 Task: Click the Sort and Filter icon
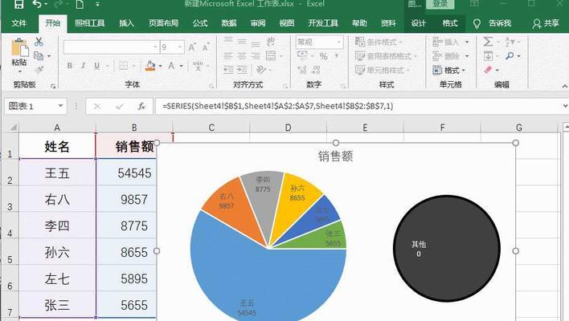tap(510, 42)
